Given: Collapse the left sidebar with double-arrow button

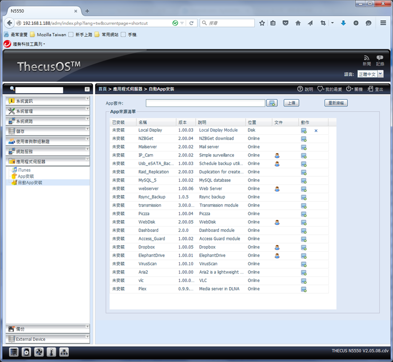Looking at the screenshot, I should [87, 89].
